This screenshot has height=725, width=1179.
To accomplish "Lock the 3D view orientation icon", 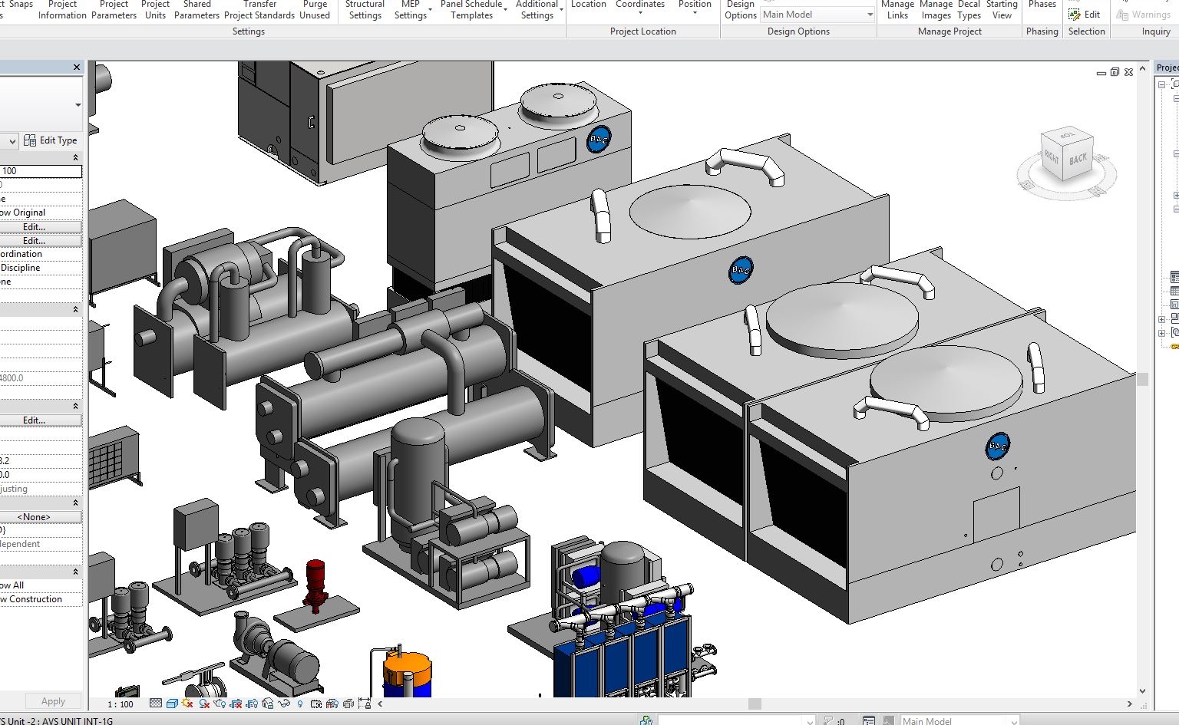I will (x=268, y=704).
